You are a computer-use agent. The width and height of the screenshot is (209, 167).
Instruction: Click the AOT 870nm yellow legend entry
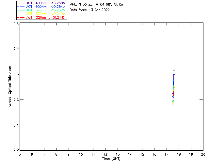(x=41, y=14)
